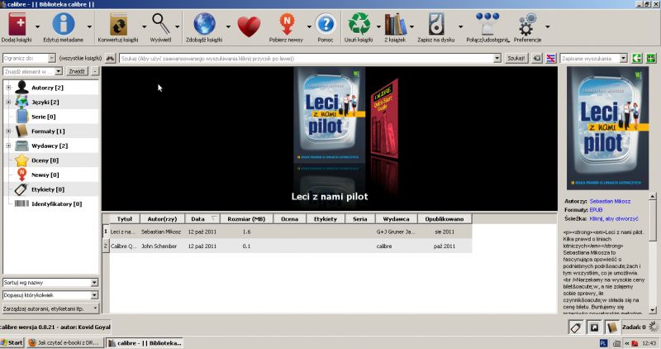Click the book details scrollbar down arrow
The image size is (661, 349).
coord(653,310)
